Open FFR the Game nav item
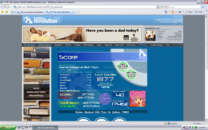This screenshot has width=208, height=130. pyautogui.click(x=29, y=45)
